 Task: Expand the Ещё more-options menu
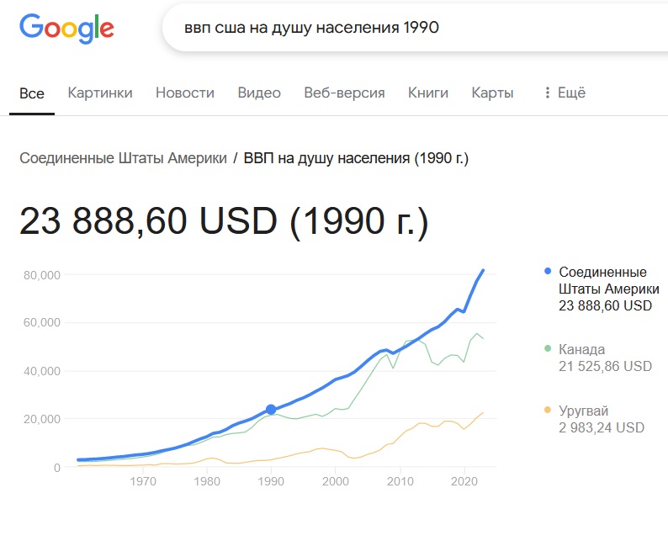pos(565,93)
